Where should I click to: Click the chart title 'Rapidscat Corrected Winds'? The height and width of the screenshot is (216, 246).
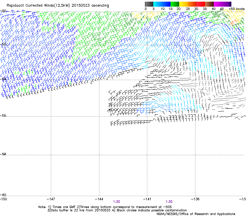(x=31, y=6)
